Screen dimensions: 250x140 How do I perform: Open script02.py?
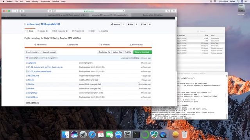(x=33, y=97)
